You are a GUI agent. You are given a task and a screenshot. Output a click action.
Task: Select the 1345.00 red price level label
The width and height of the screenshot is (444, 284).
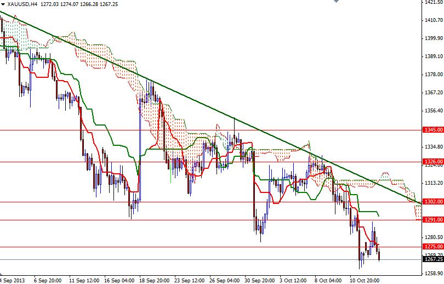pyautogui.click(x=433, y=130)
